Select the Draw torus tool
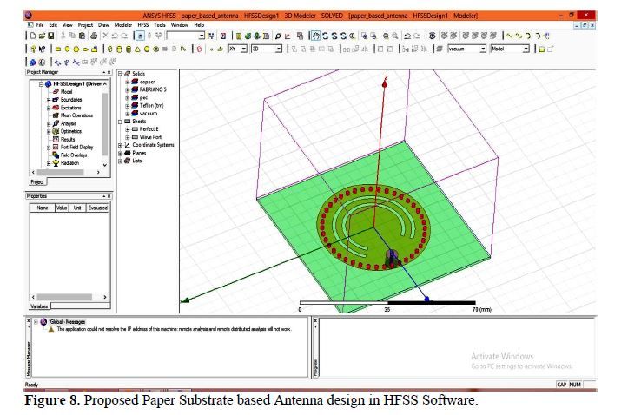 (x=155, y=49)
